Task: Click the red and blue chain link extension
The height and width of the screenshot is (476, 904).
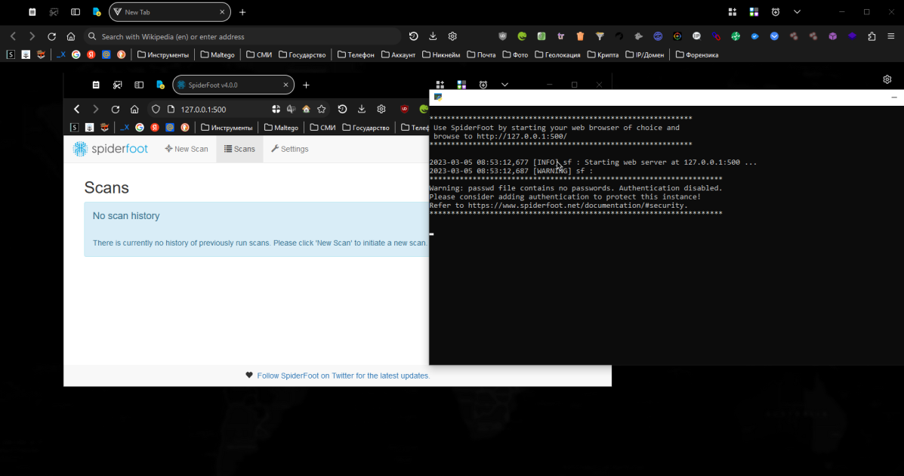Action: pyautogui.click(x=716, y=36)
